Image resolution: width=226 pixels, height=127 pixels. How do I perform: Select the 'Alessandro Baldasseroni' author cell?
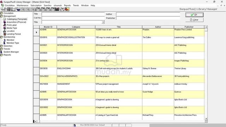pyautogui.click(x=158, y=79)
